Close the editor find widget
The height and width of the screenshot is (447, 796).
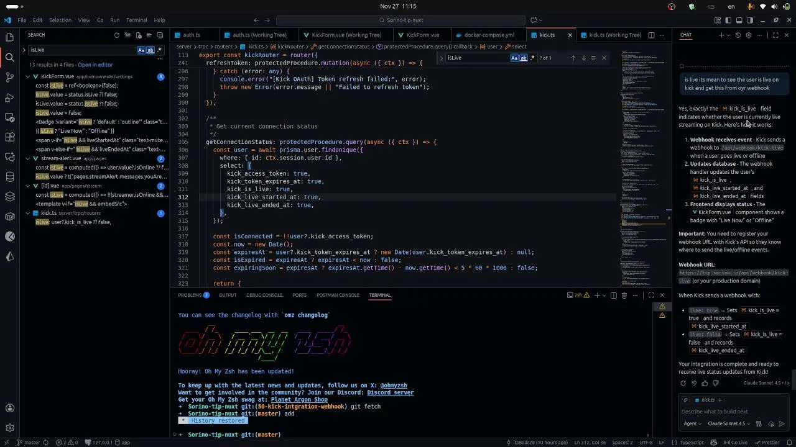pos(603,58)
